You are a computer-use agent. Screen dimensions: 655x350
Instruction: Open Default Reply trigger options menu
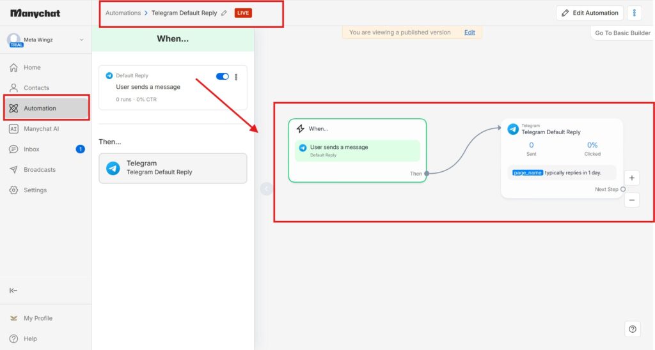pyautogui.click(x=236, y=77)
